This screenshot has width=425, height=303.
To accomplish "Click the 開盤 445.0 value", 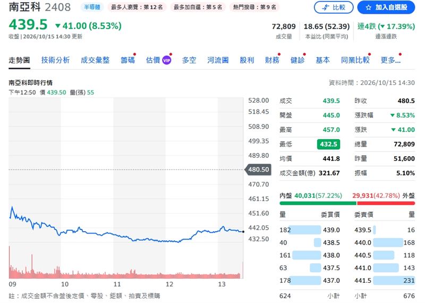I will [x=331, y=115].
